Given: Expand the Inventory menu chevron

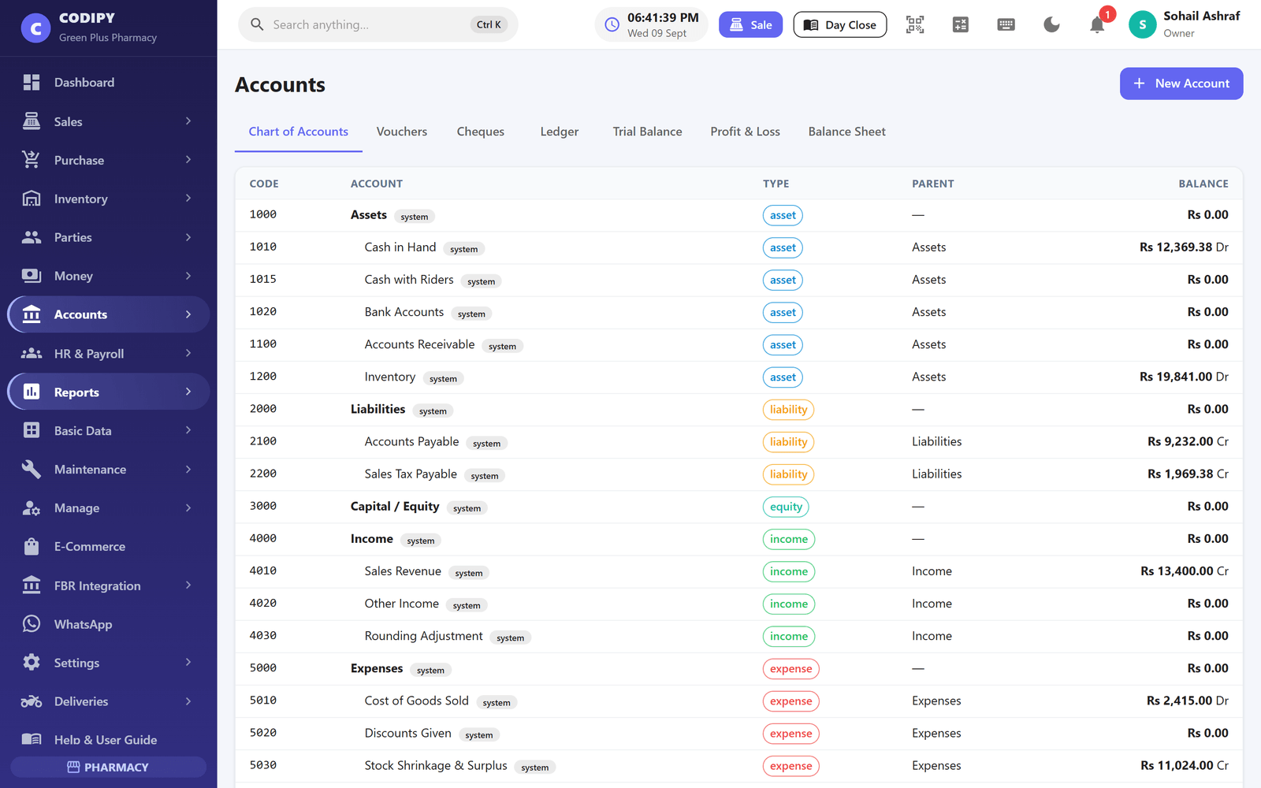Looking at the screenshot, I should click(x=188, y=199).
